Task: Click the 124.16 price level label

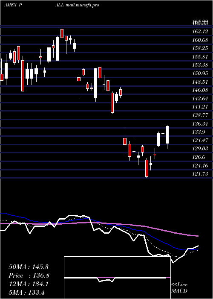Action: pos(200,165)
